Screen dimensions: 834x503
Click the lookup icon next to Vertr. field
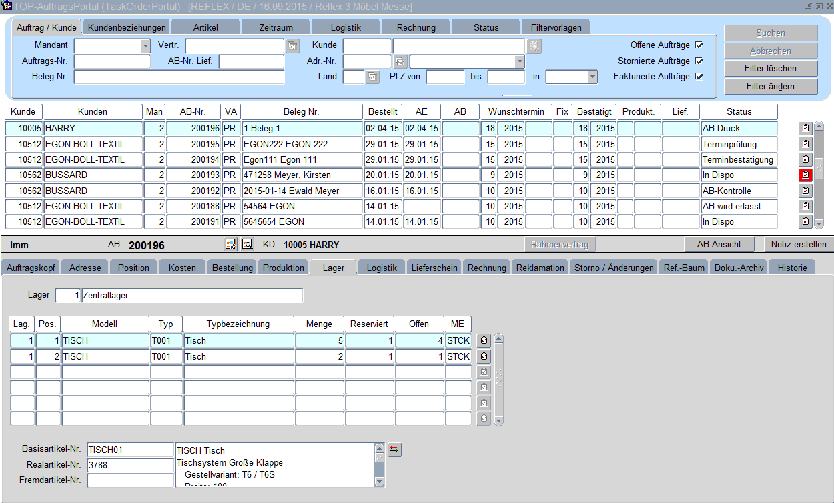click(293, 46)
